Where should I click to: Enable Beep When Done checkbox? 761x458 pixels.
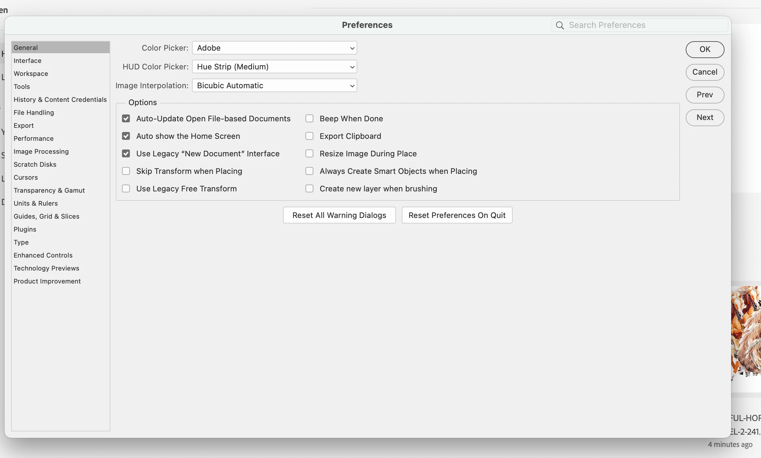coord(309,119)
